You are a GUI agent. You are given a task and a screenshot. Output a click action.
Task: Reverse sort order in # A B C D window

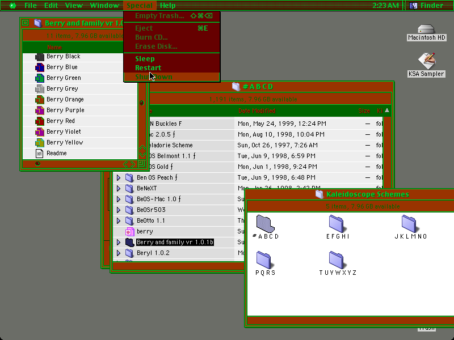pos(387,110)
